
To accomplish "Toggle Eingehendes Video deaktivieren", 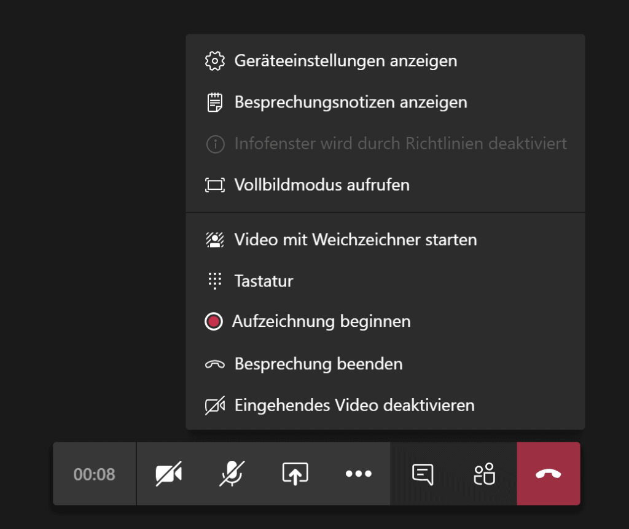I will coord(385,406).
